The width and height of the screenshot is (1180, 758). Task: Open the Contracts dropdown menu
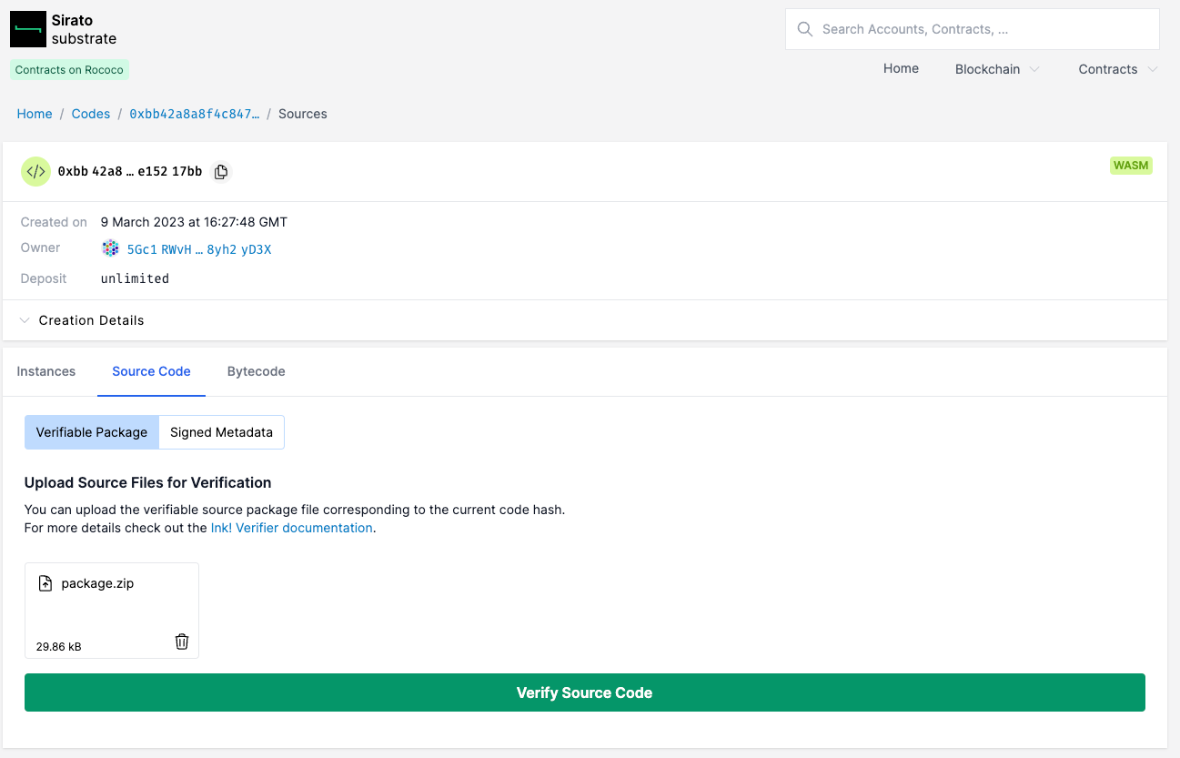tap(1117, 69)
